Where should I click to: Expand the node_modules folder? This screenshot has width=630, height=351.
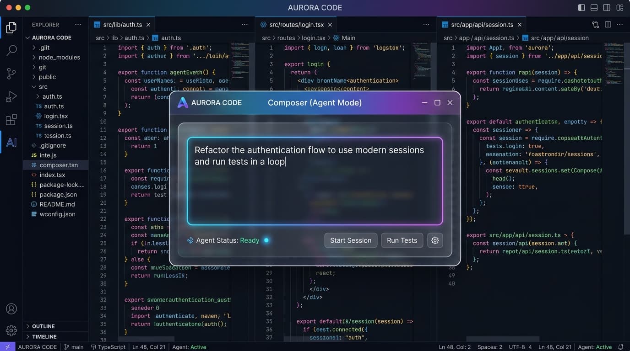[x=34, y=57]
